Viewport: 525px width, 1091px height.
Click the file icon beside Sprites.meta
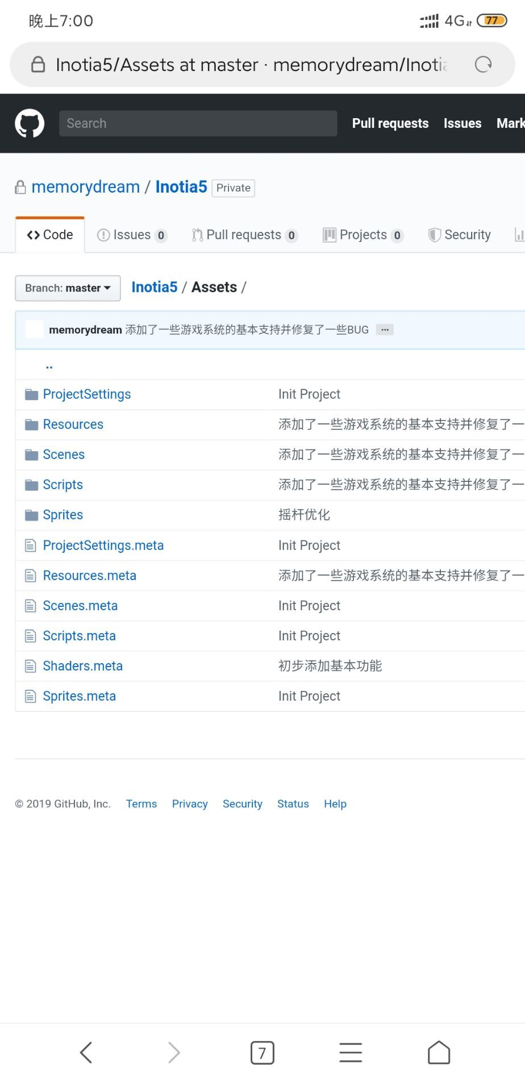pos(31,696)
